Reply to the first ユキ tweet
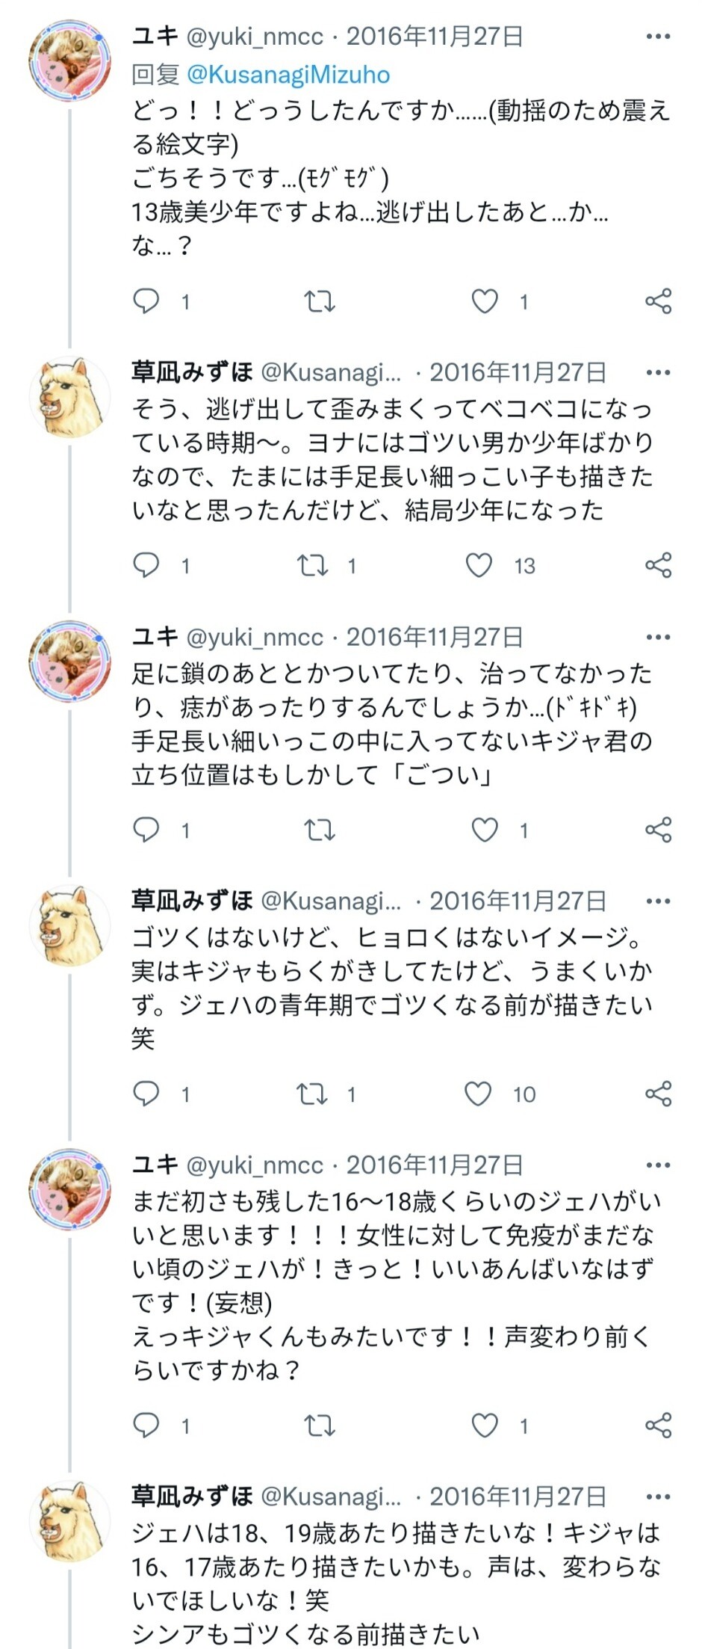Screen dimensions: 702x1649 (x=146, y=301)
